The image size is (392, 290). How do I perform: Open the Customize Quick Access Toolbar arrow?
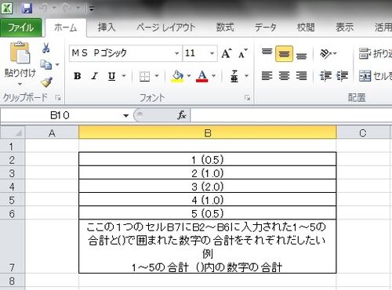(91, 9)
